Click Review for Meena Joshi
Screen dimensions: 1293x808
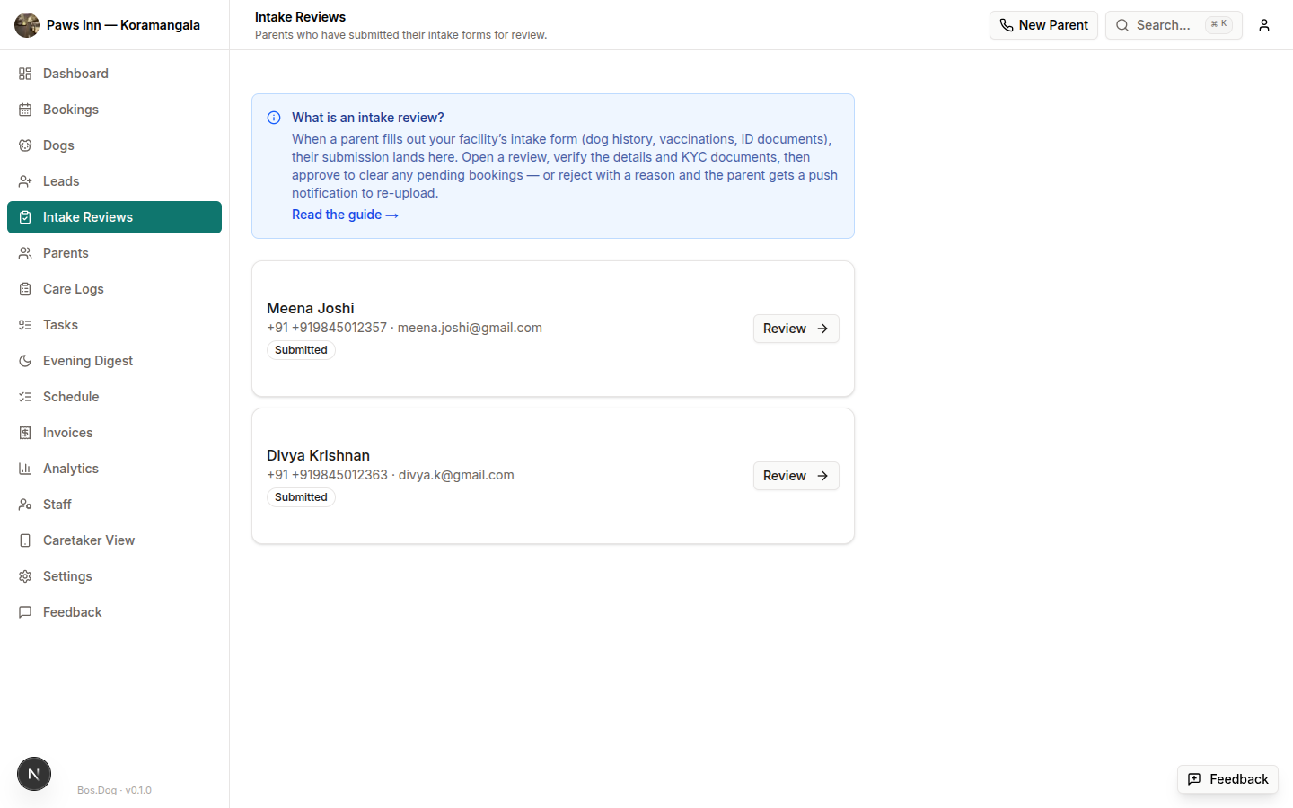coord(796,329)
